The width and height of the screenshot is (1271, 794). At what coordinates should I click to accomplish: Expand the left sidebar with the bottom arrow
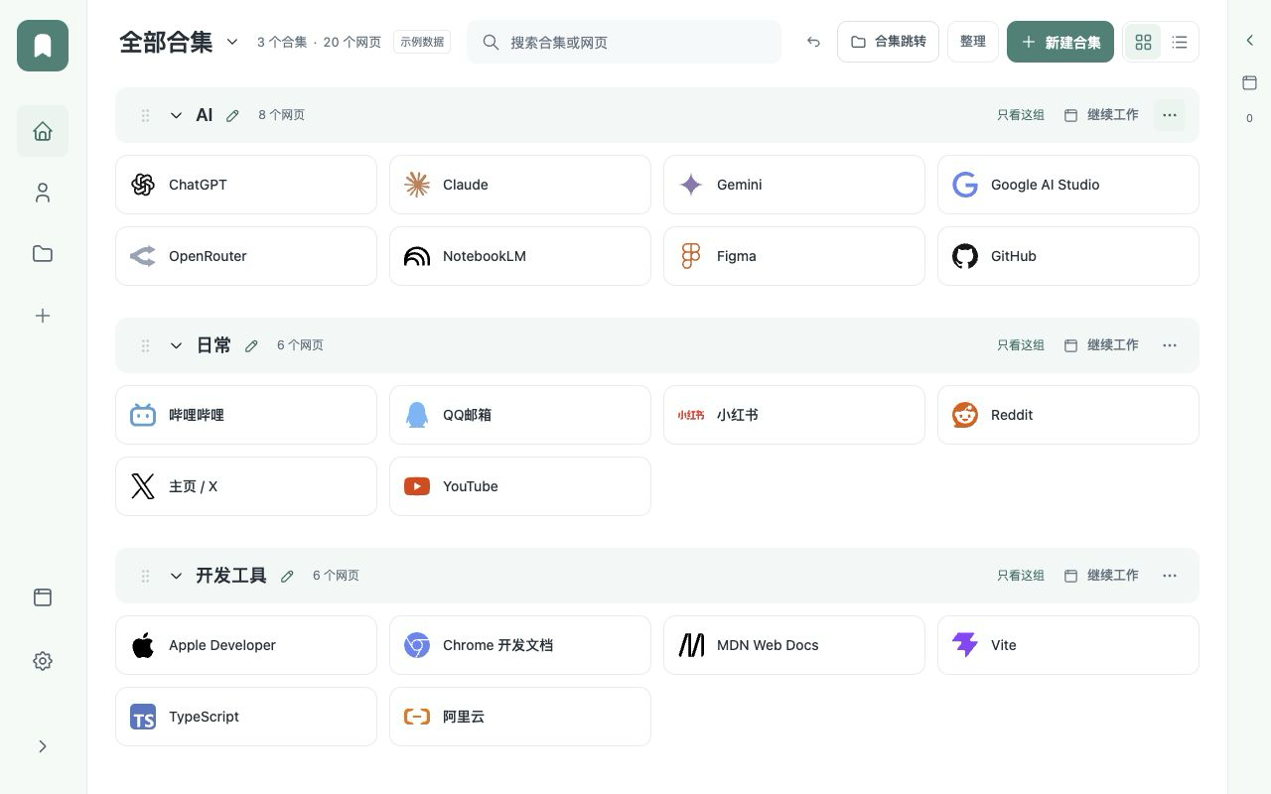[x=43, y=746]
